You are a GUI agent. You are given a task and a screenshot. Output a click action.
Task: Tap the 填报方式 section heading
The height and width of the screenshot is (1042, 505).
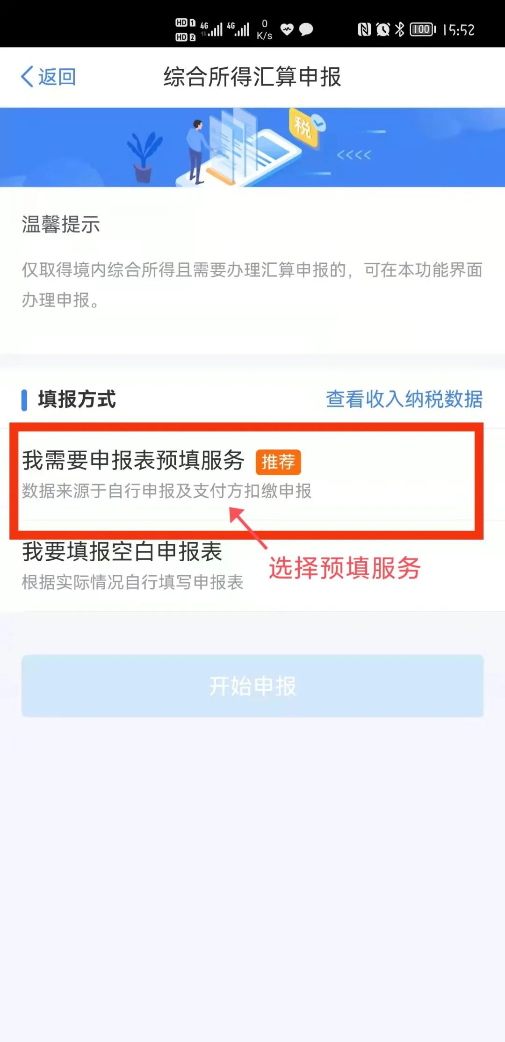(x=77, y=399)
